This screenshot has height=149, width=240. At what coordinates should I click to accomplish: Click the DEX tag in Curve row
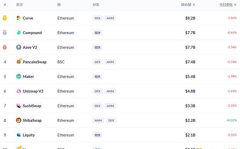(x=97, y=18)
